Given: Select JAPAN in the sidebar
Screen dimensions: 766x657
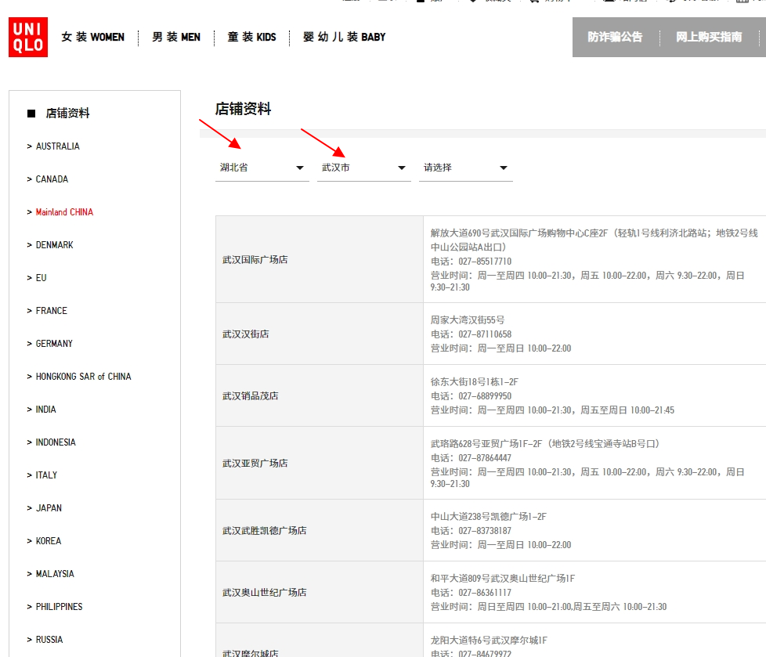Looking at the screenshot, I should (49, 508).
